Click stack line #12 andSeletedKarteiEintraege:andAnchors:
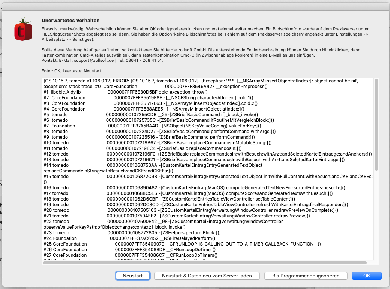The height and width of the screenshot is (289, 390). point(208,154)
